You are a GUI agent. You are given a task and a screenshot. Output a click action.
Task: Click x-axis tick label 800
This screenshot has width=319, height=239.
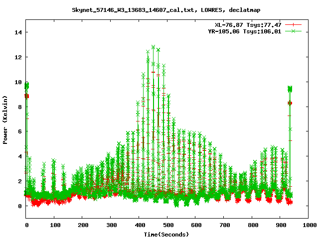(x=253, y=225)
